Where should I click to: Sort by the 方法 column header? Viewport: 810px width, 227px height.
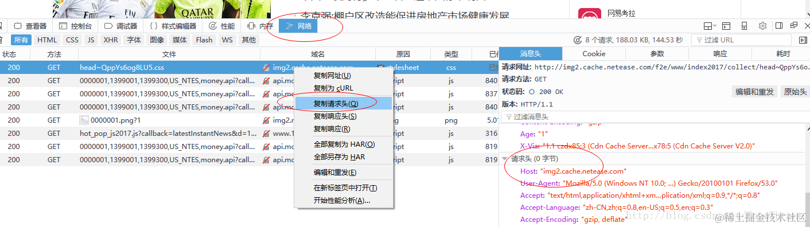54,54
